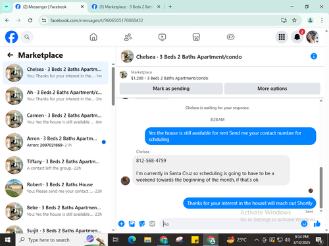
Task: Open the Video (Watch) icon
Action: click(x=162, y=37)
